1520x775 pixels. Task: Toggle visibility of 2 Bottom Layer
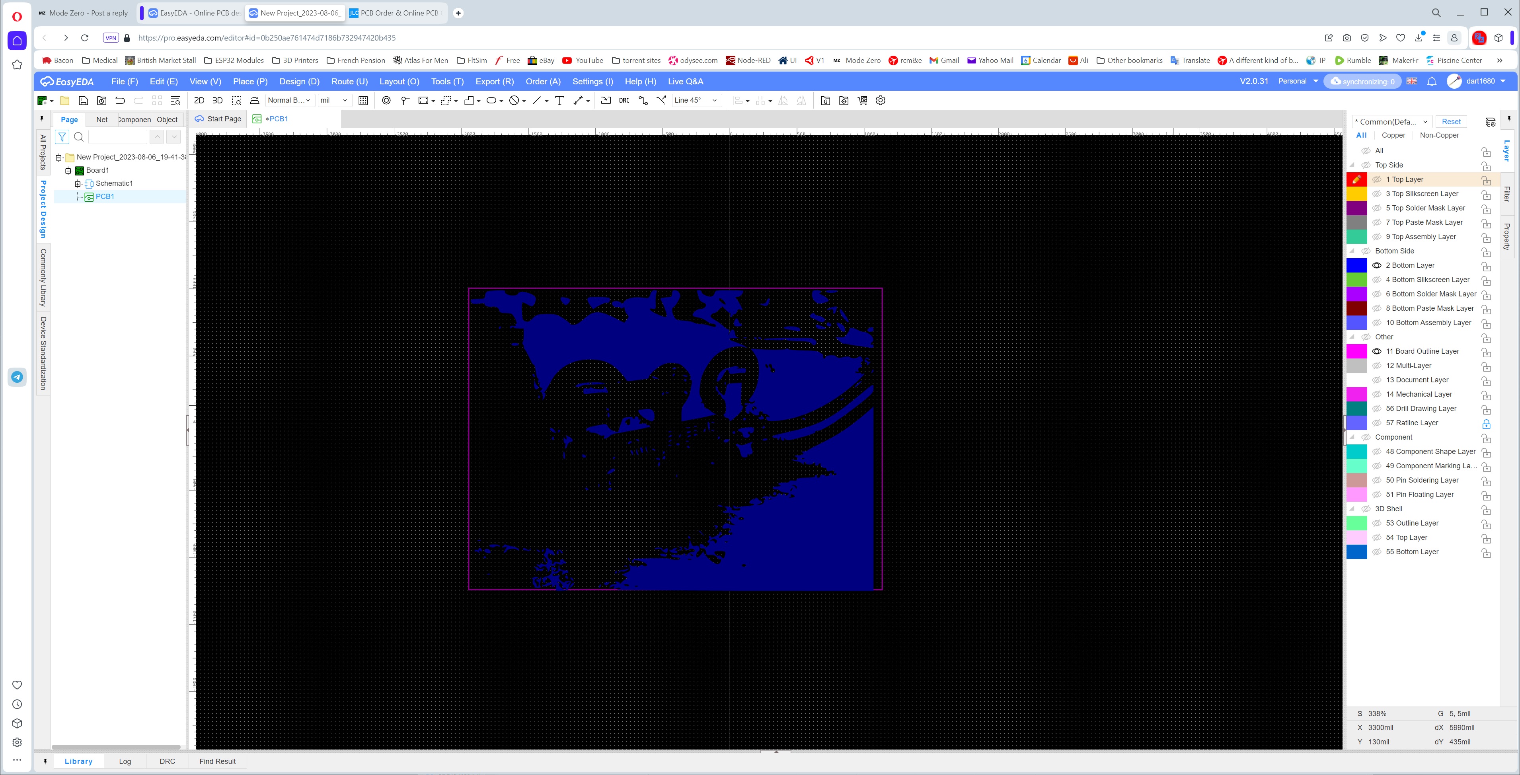[x=1377, y=265]
